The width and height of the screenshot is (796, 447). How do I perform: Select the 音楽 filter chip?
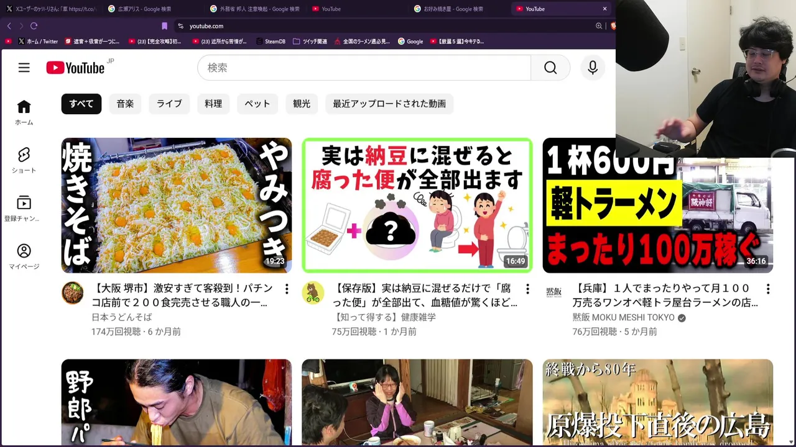click(x=125, y=104)
